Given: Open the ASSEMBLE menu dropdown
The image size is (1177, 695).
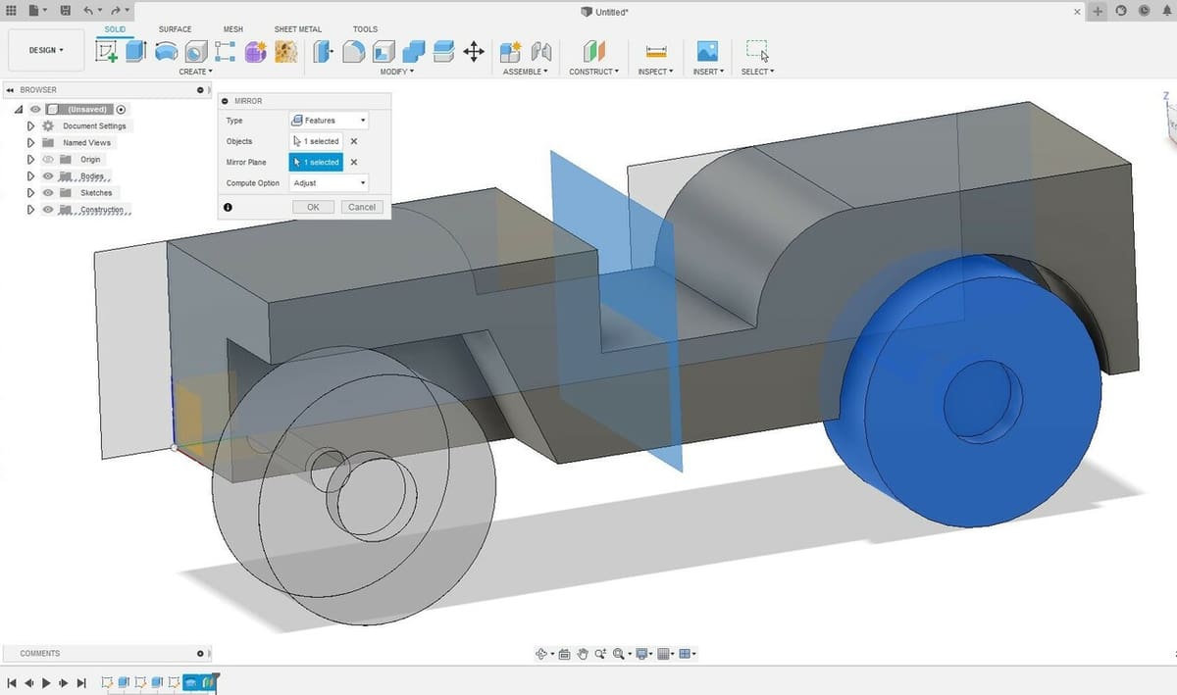Looking at the screenshot, I should coord(525,72).
